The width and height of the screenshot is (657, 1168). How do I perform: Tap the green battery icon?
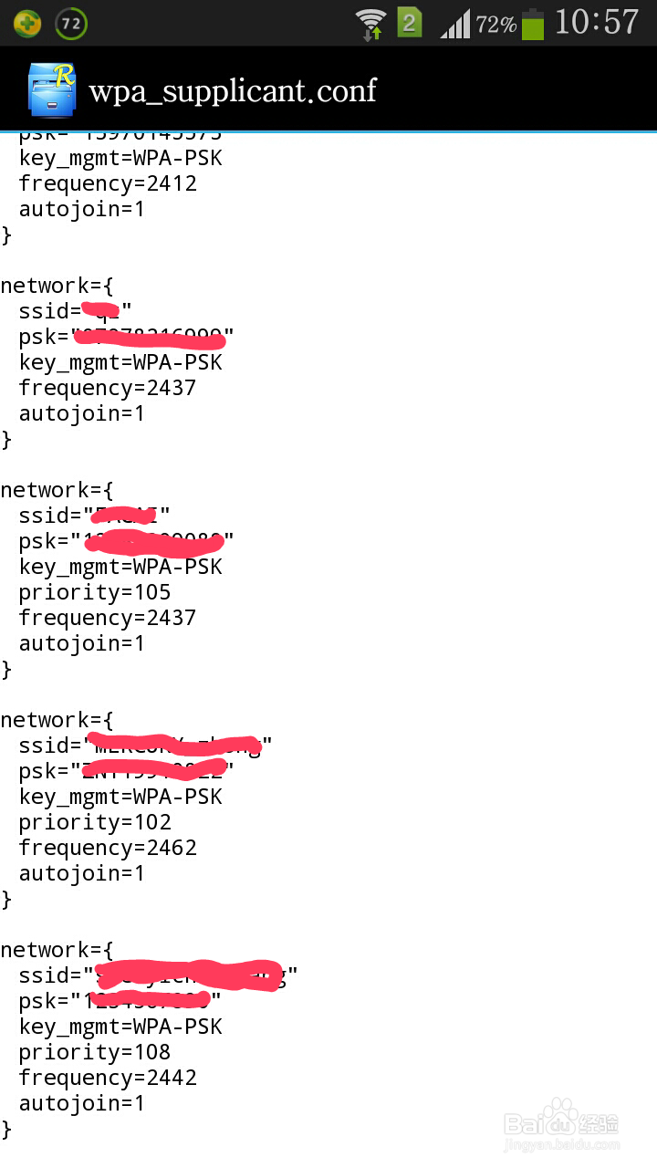tap(533, 24)
